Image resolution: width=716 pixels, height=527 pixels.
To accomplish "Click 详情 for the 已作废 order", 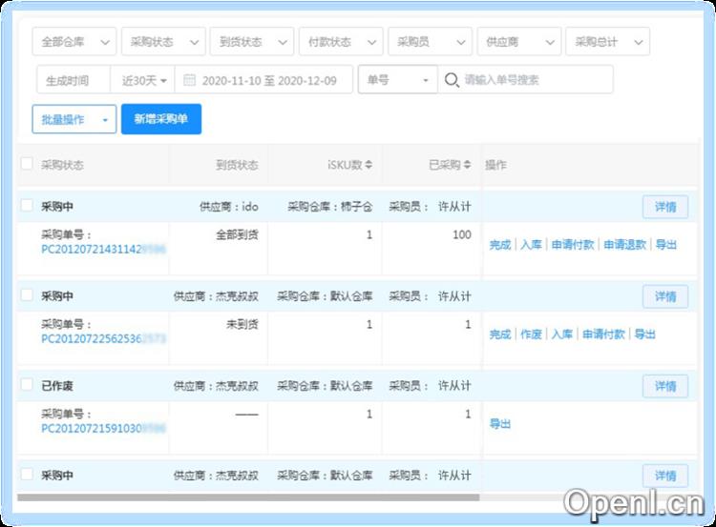I will tap(665, 386).
